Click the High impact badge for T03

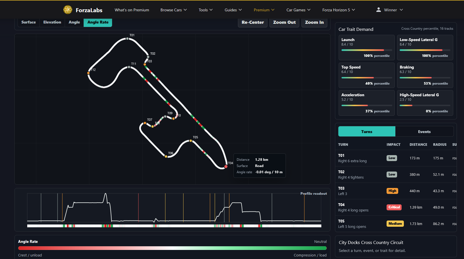click(392, 191)
